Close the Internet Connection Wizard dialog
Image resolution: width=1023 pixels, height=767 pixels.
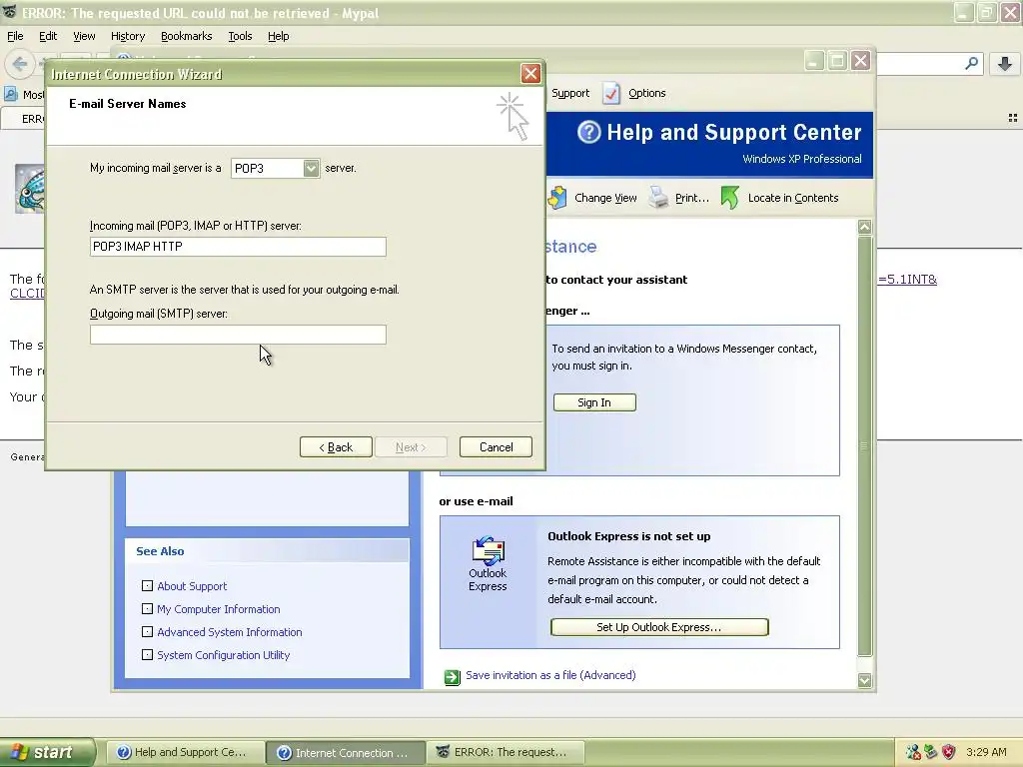click(530, 74)
